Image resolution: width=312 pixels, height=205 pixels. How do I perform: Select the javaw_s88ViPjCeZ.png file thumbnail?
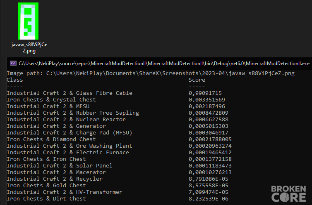28,21
